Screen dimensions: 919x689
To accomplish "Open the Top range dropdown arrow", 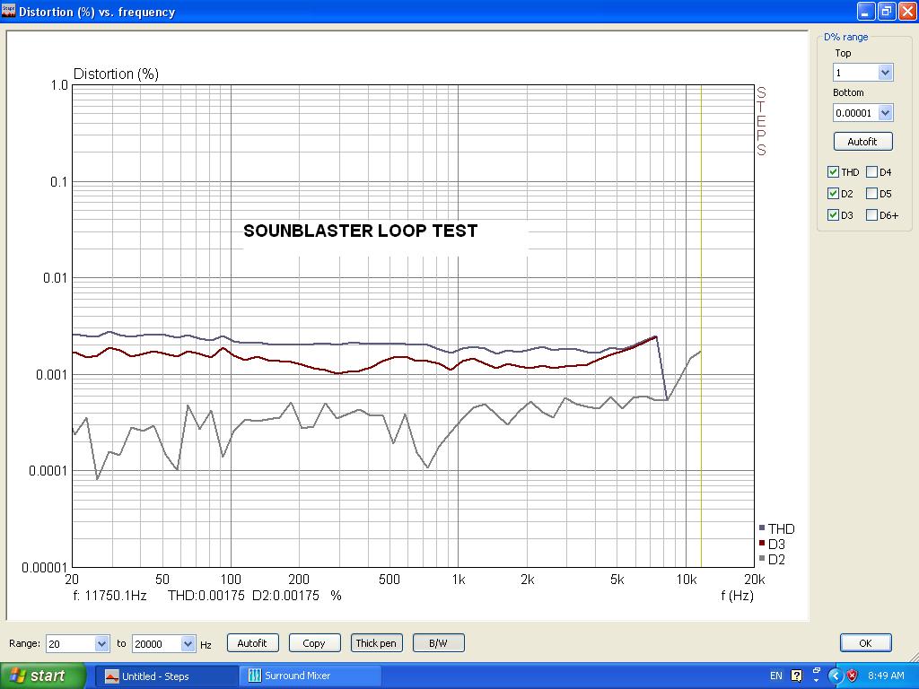I will click(885, 73).
